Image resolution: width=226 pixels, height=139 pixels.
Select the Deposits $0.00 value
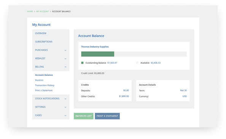[126, 91]
